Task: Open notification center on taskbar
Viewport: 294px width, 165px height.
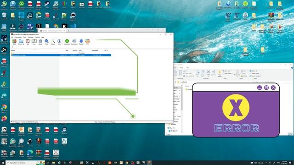Action: [x=290, y=163]
